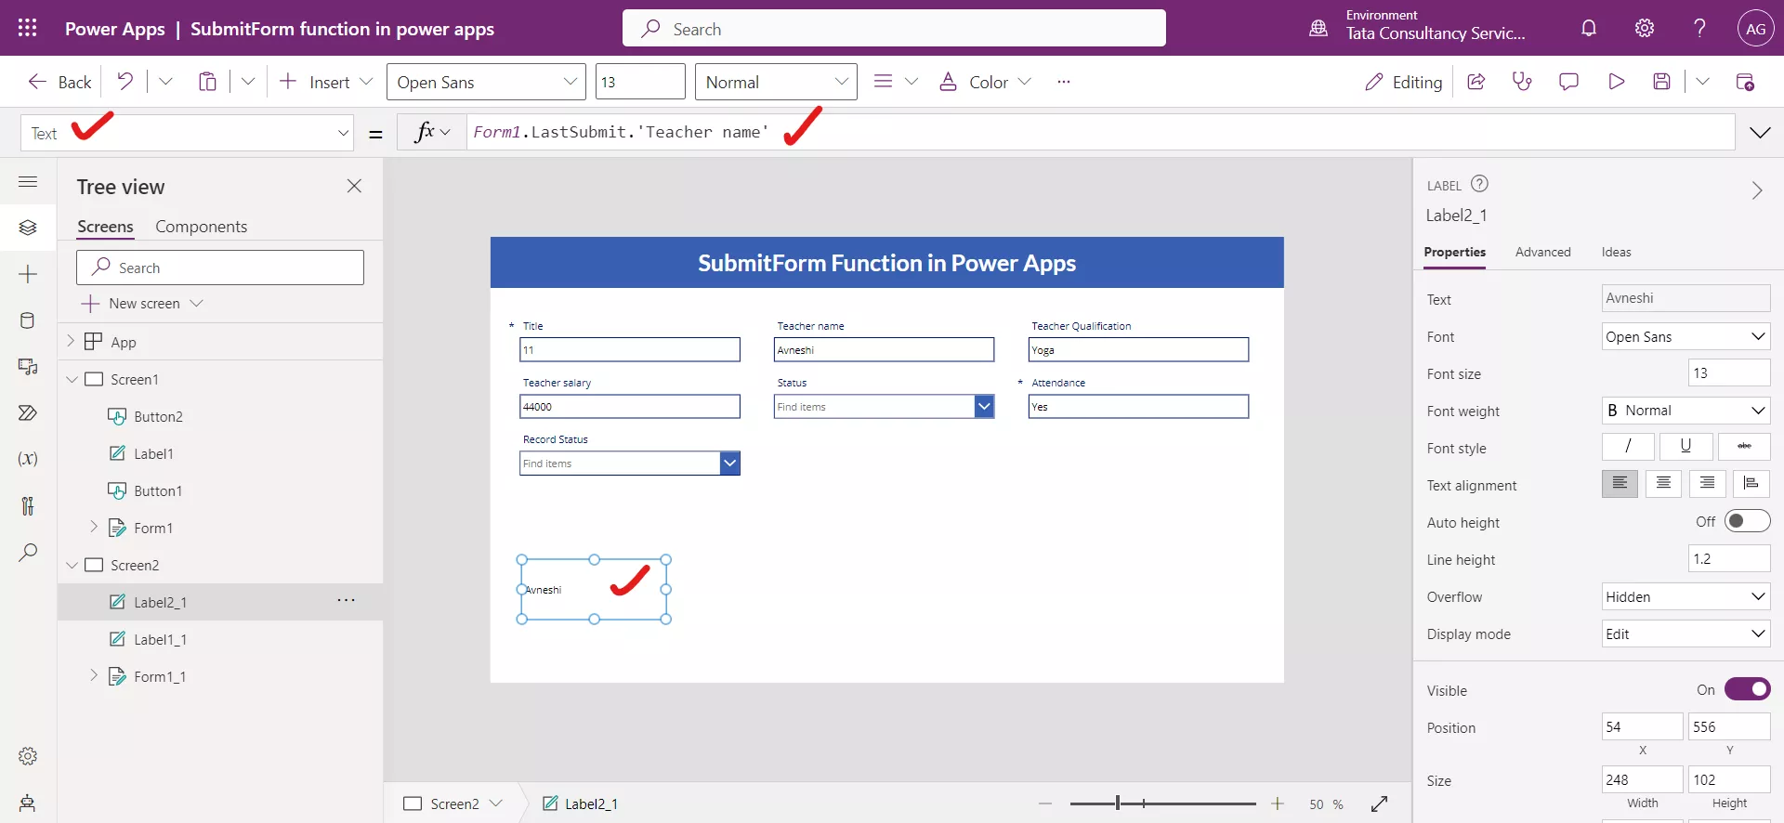The height and width of the screenshot is (823, 1784).
Task: Open the Share icon in toolbar
Action: coord(1476,82)
